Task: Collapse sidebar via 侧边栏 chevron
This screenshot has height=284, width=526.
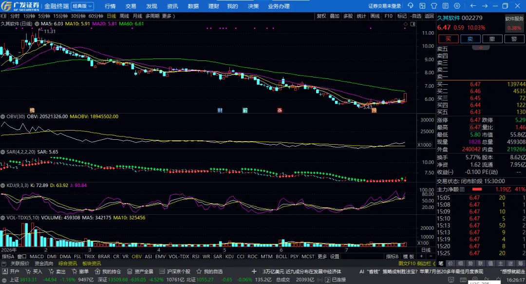Action: pyautogui.click(x=426, y=264)
